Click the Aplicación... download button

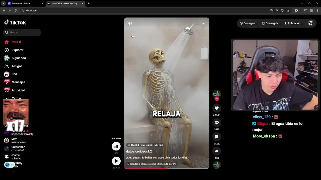(x=294, y=23)
